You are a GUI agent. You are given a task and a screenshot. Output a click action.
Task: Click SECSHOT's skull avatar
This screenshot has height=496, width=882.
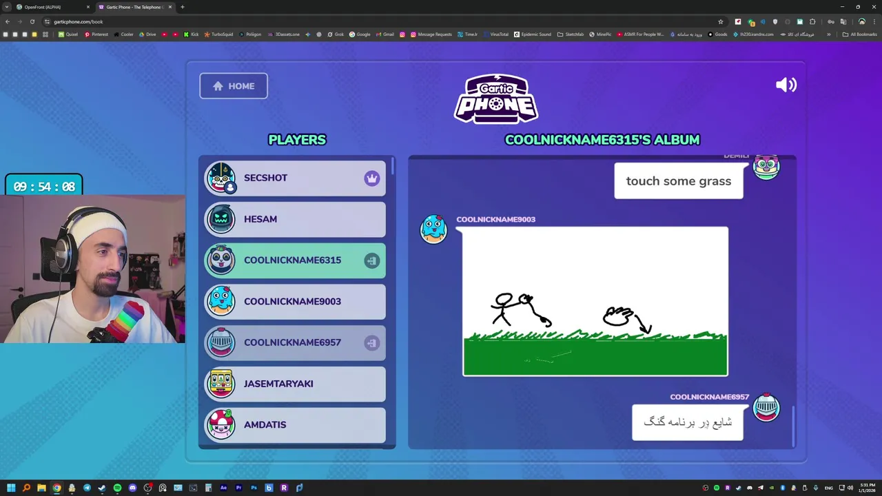click(x=221, y=178)
